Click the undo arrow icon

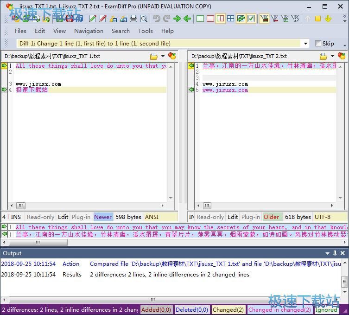click(x=157, y=19)
